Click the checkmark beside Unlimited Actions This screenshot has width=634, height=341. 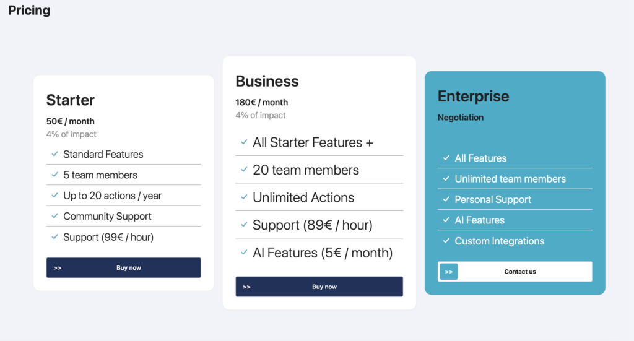click(244, 197)
